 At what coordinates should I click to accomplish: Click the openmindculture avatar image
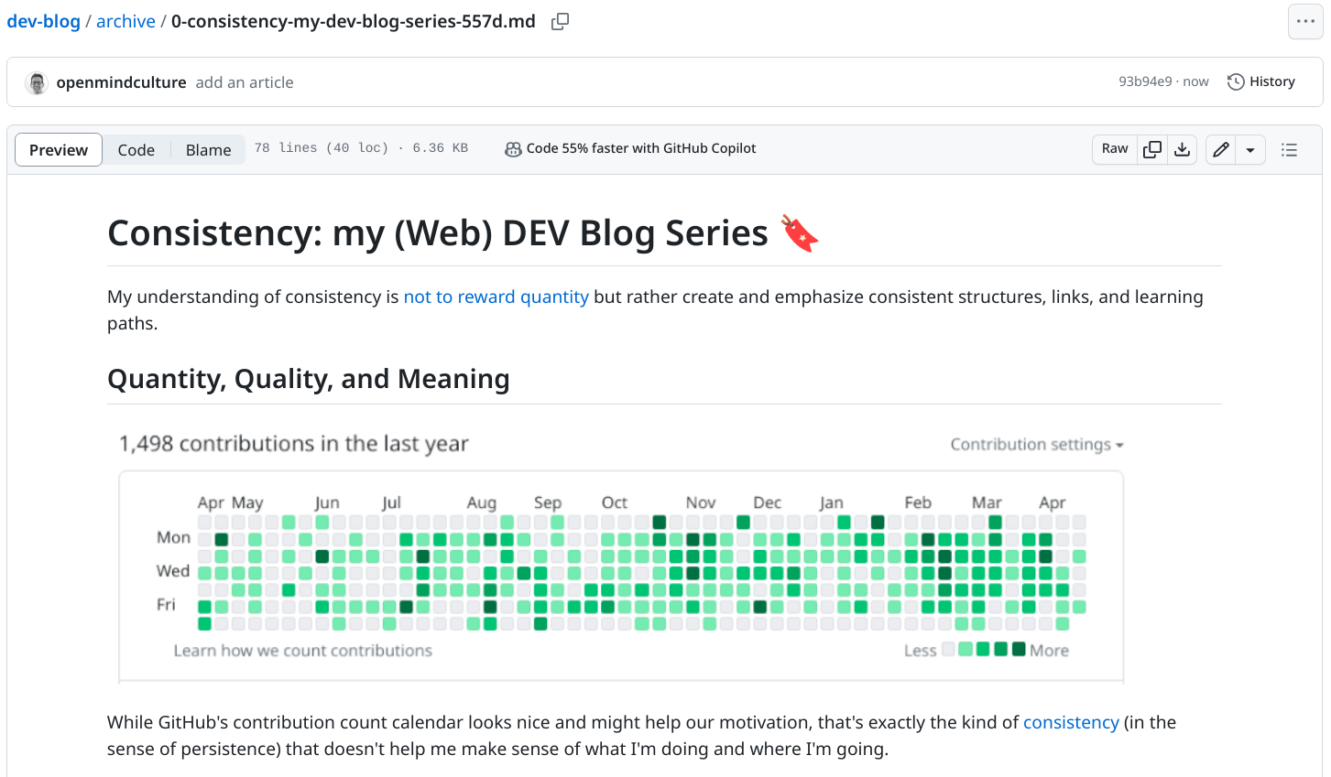coord(37,82)
